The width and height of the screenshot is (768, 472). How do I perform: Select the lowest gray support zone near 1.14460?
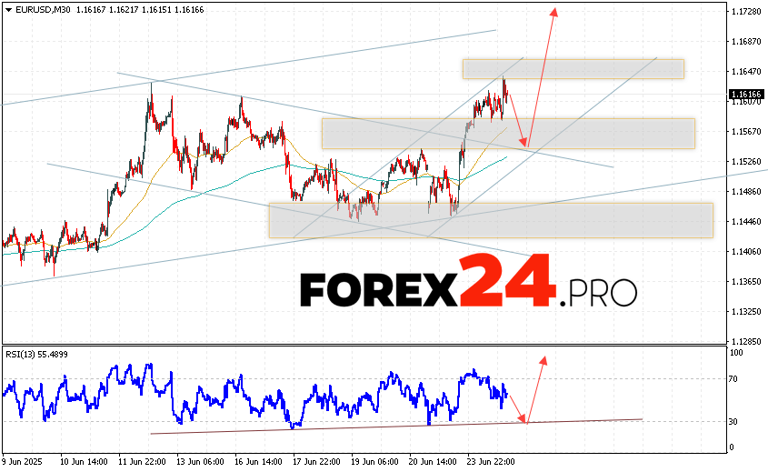point(491,220)
